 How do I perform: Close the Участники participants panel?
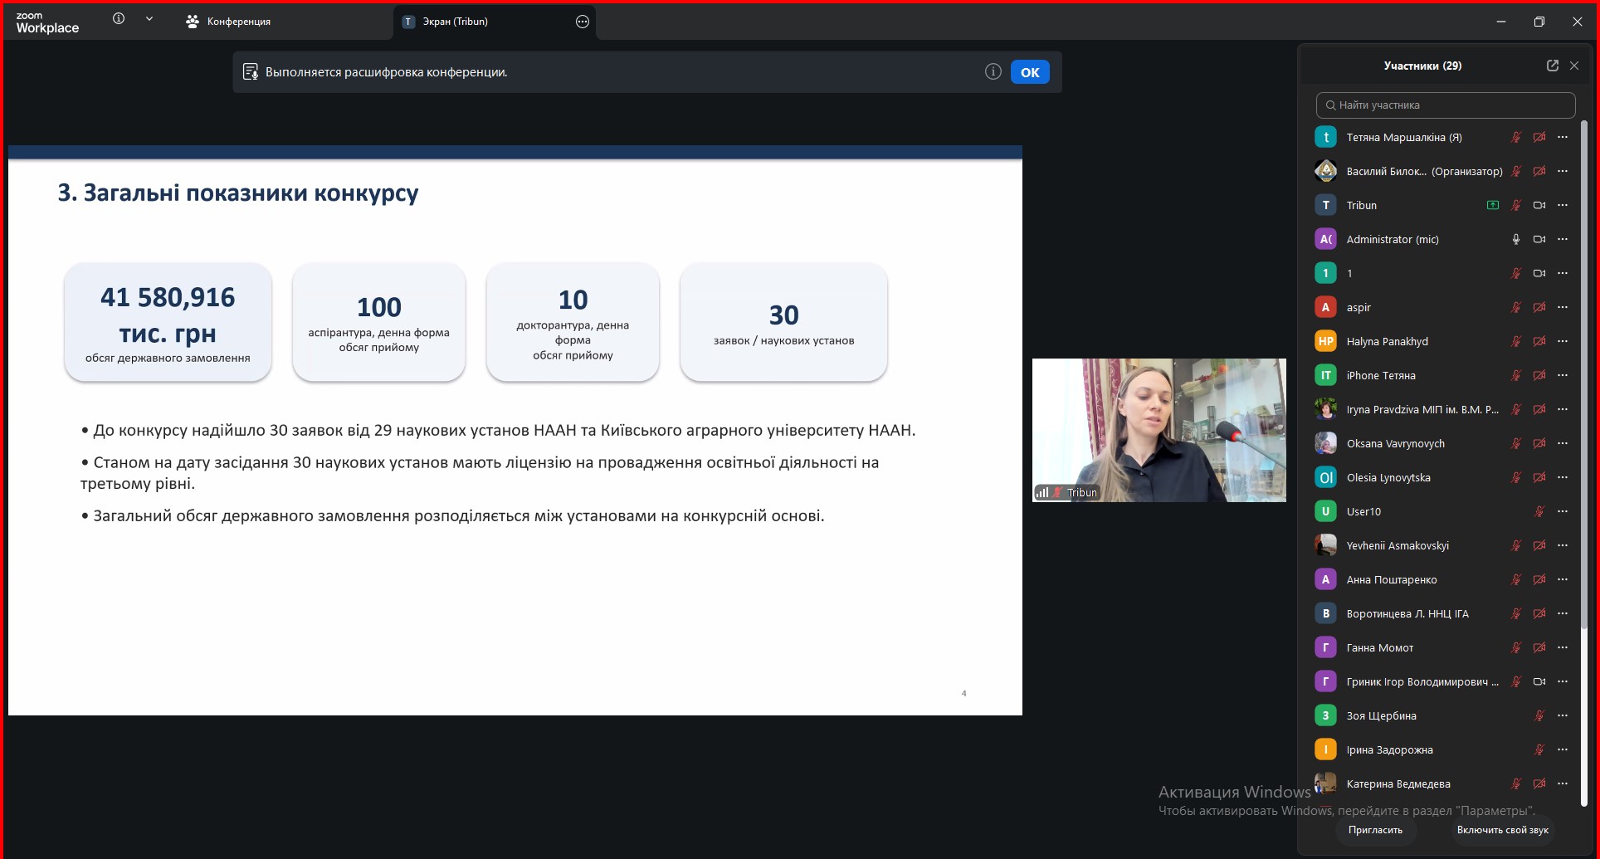[1574, 66]
